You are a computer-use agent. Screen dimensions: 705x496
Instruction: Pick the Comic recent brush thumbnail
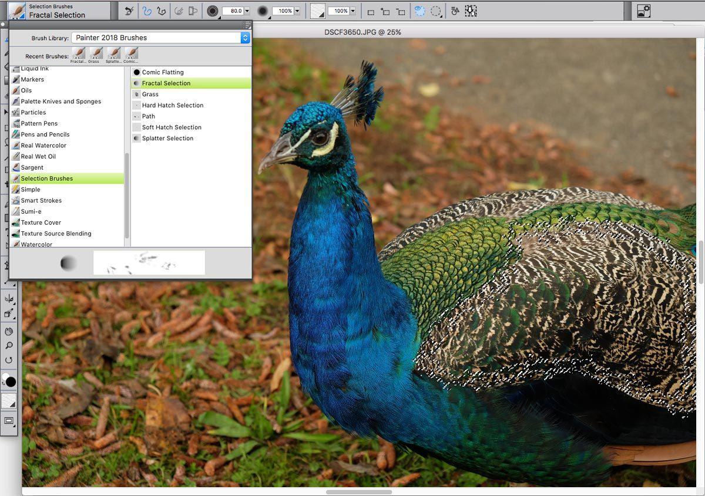click(131, 55)
